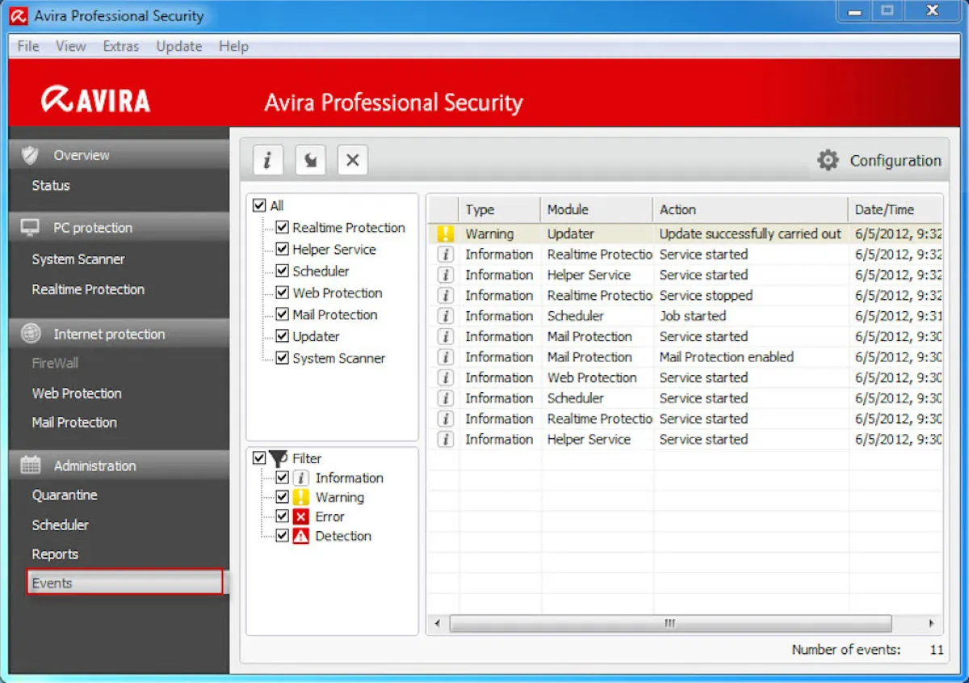Click the red Detection triangle icon in the filter tree
The image size is (969, 683).
coord(300,536)
